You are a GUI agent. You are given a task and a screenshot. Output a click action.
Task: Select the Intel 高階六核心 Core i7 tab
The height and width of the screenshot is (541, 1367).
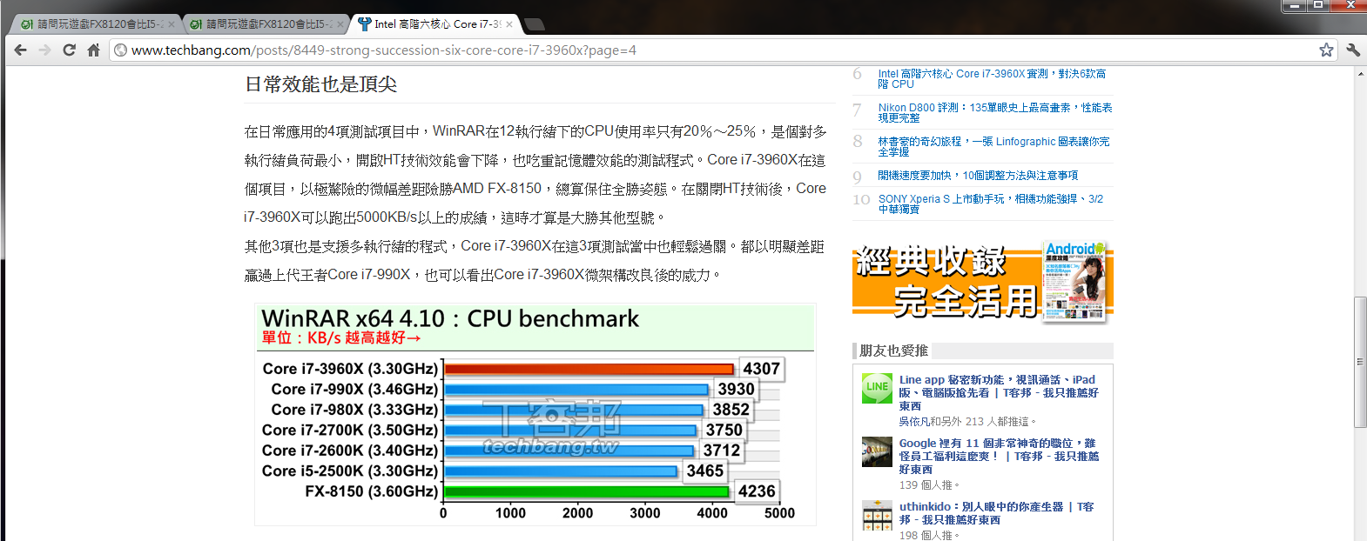(431, 24)
